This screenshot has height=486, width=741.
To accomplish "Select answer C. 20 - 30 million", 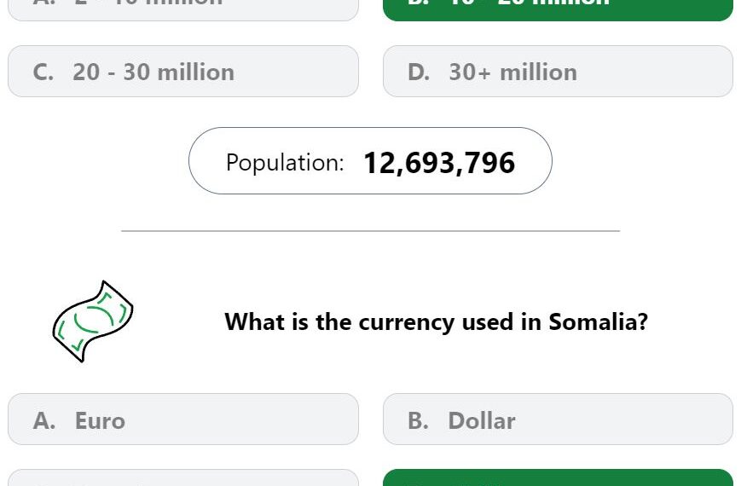I will pyautogui.click(x=183, y=72).
